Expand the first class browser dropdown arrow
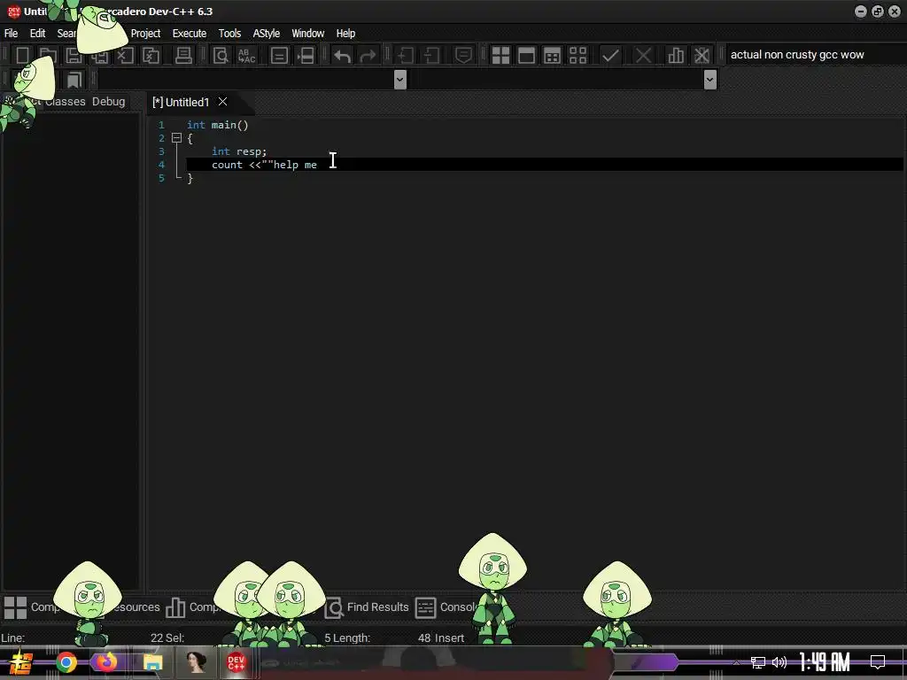Viewport: 907px width, 680px height. point(399,80)
